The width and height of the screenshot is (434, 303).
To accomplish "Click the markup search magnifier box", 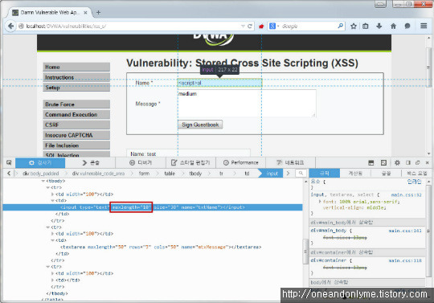I will coord(301,174).
